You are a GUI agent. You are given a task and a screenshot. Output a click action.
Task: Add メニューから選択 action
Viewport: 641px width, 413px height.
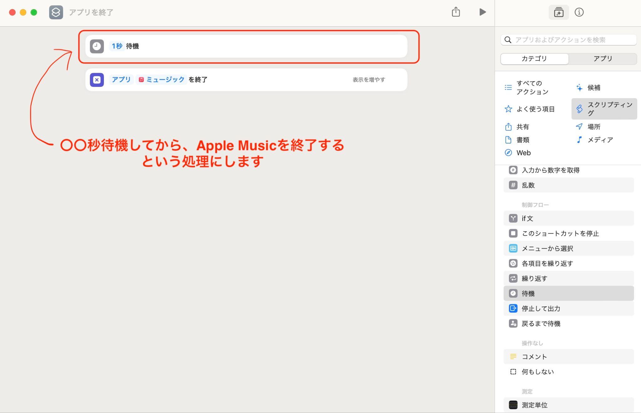point(569,248)
